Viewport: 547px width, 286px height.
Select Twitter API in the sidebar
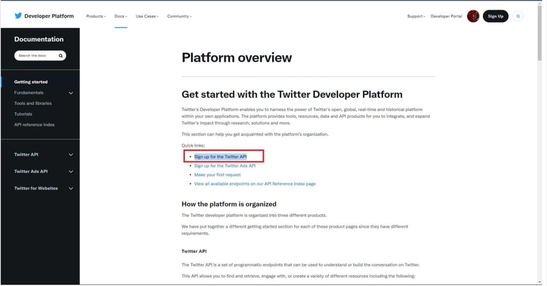[x=26, y=154]
